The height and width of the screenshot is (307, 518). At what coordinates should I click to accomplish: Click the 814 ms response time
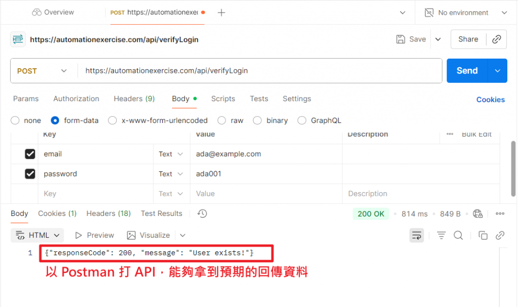[414, 214]
